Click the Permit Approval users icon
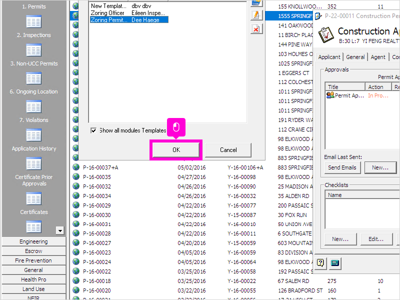The width and height of the screenshot is (400, 300). (x=330, y=95)
